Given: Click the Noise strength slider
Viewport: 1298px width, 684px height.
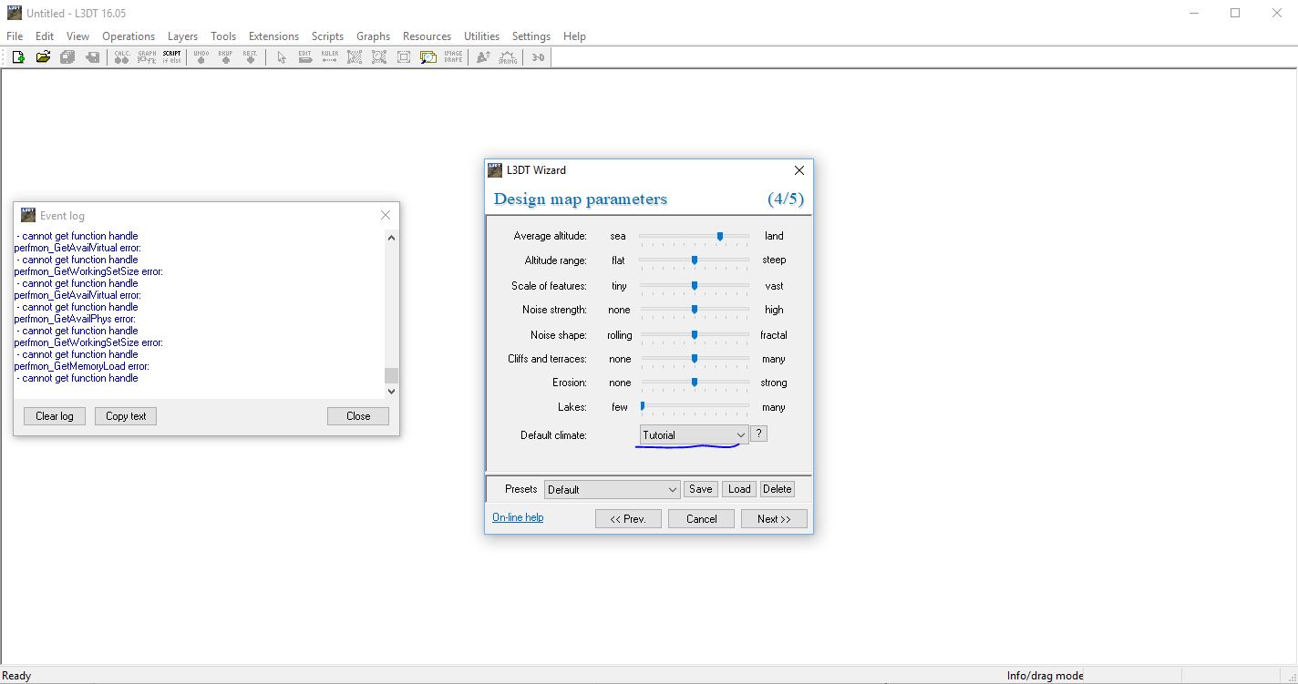Looking at the screenshot, I should click(694, 310).
